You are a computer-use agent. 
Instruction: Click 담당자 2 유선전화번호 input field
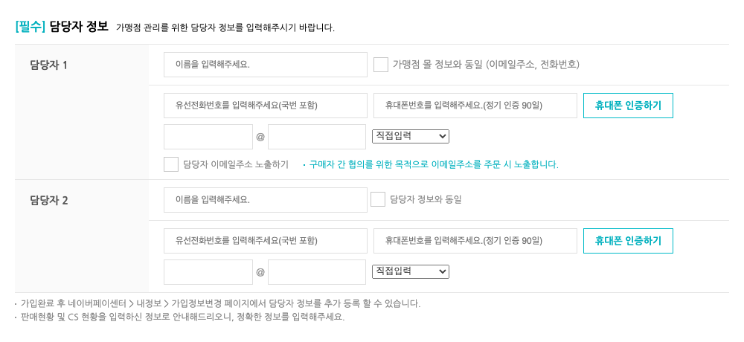[266, 241]
